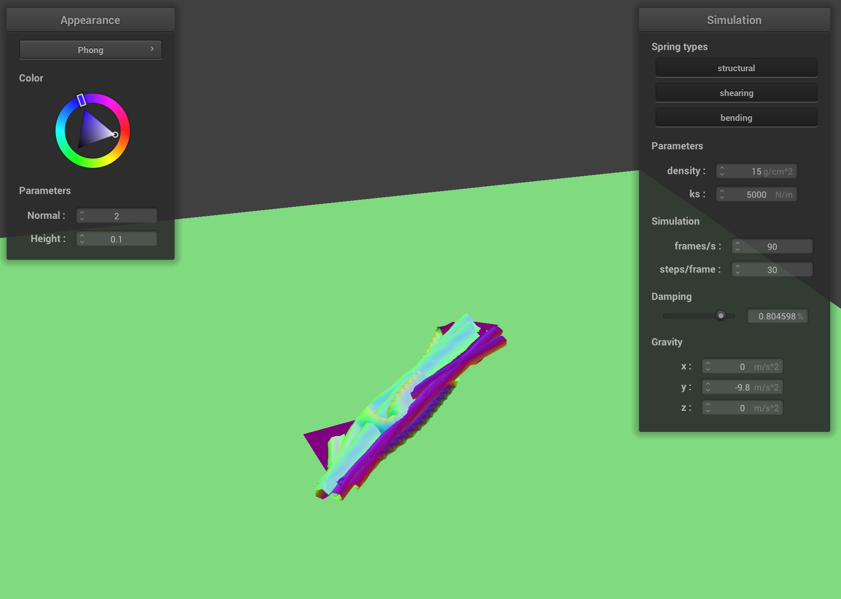Click the hue ring on color wheel
This screenshot has height=599, width=841.
(60, 131)
